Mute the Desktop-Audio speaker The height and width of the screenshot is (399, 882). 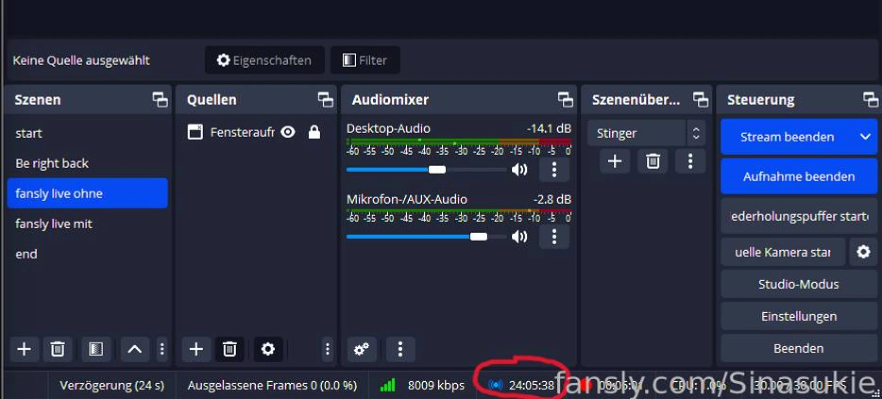click(x=520, y=170)
